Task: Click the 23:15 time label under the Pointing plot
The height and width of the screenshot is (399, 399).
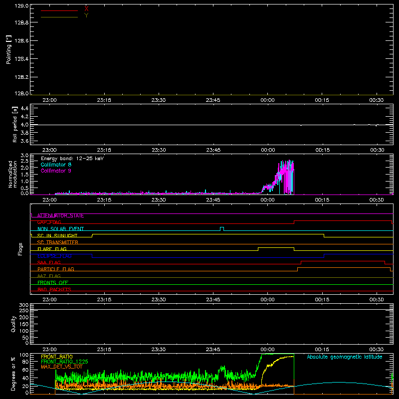Action: point(104,100)
